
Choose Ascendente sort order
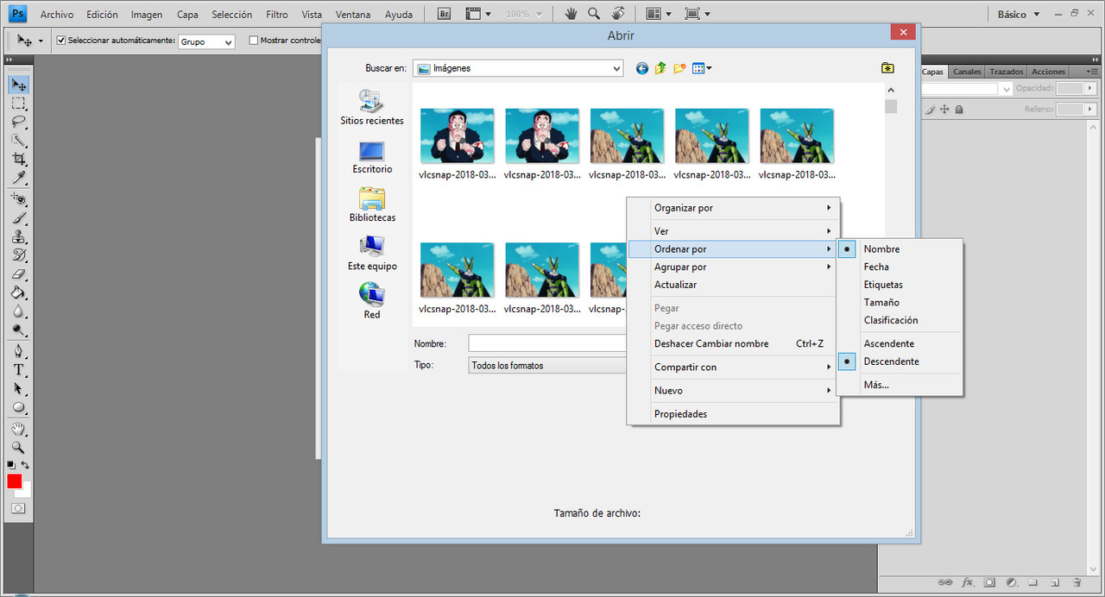888,343
